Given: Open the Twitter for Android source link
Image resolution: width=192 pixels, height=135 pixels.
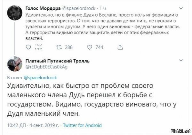Looking at the screenshot, I should click(x=82, y=125).
